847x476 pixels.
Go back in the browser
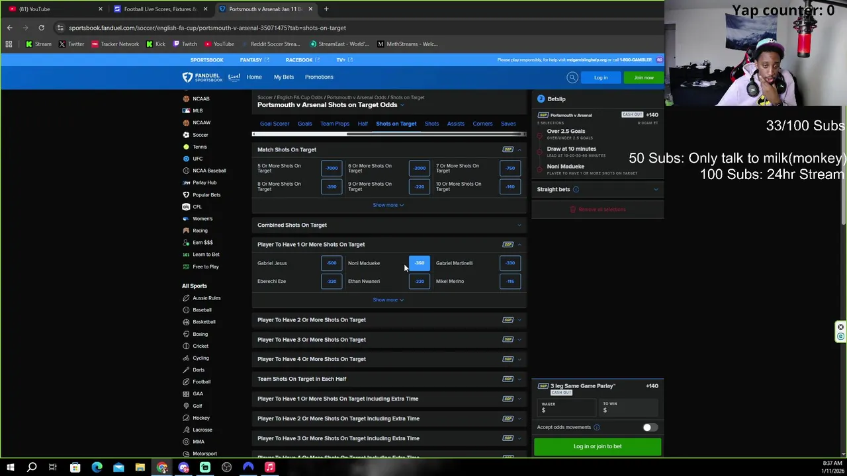point(9,28)
